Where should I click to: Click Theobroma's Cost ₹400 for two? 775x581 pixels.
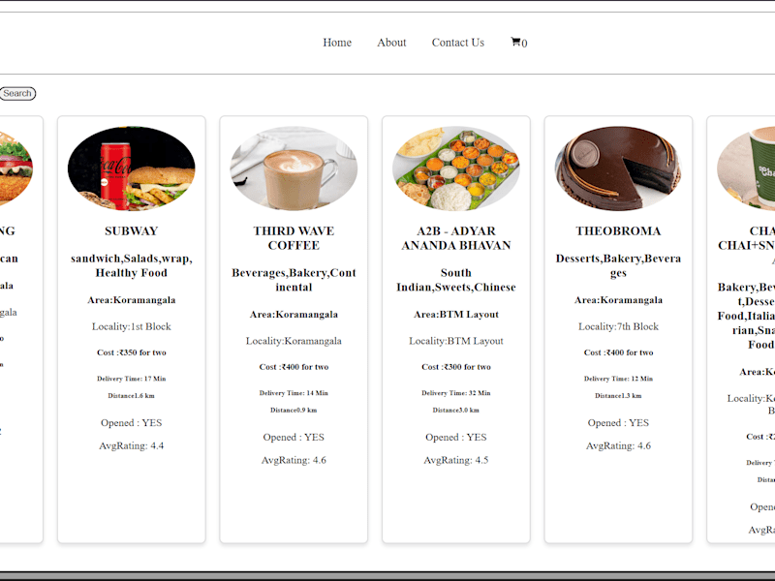[618, 352]
